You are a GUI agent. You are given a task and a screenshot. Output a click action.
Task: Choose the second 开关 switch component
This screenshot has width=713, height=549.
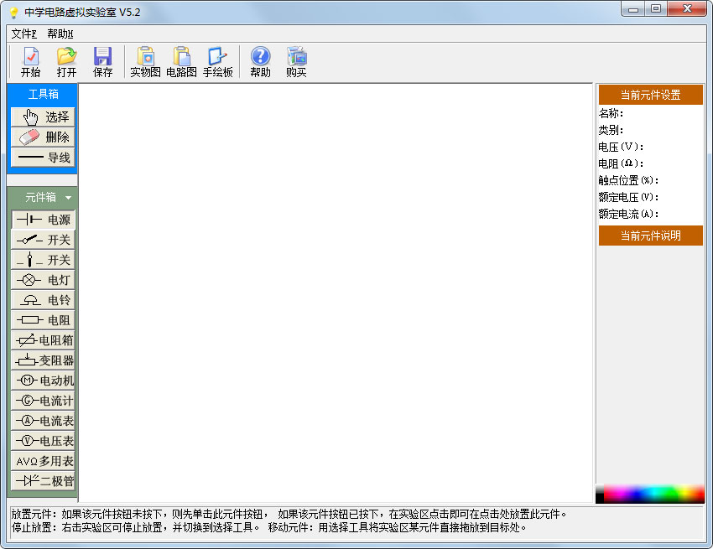[x=43, y=260]
